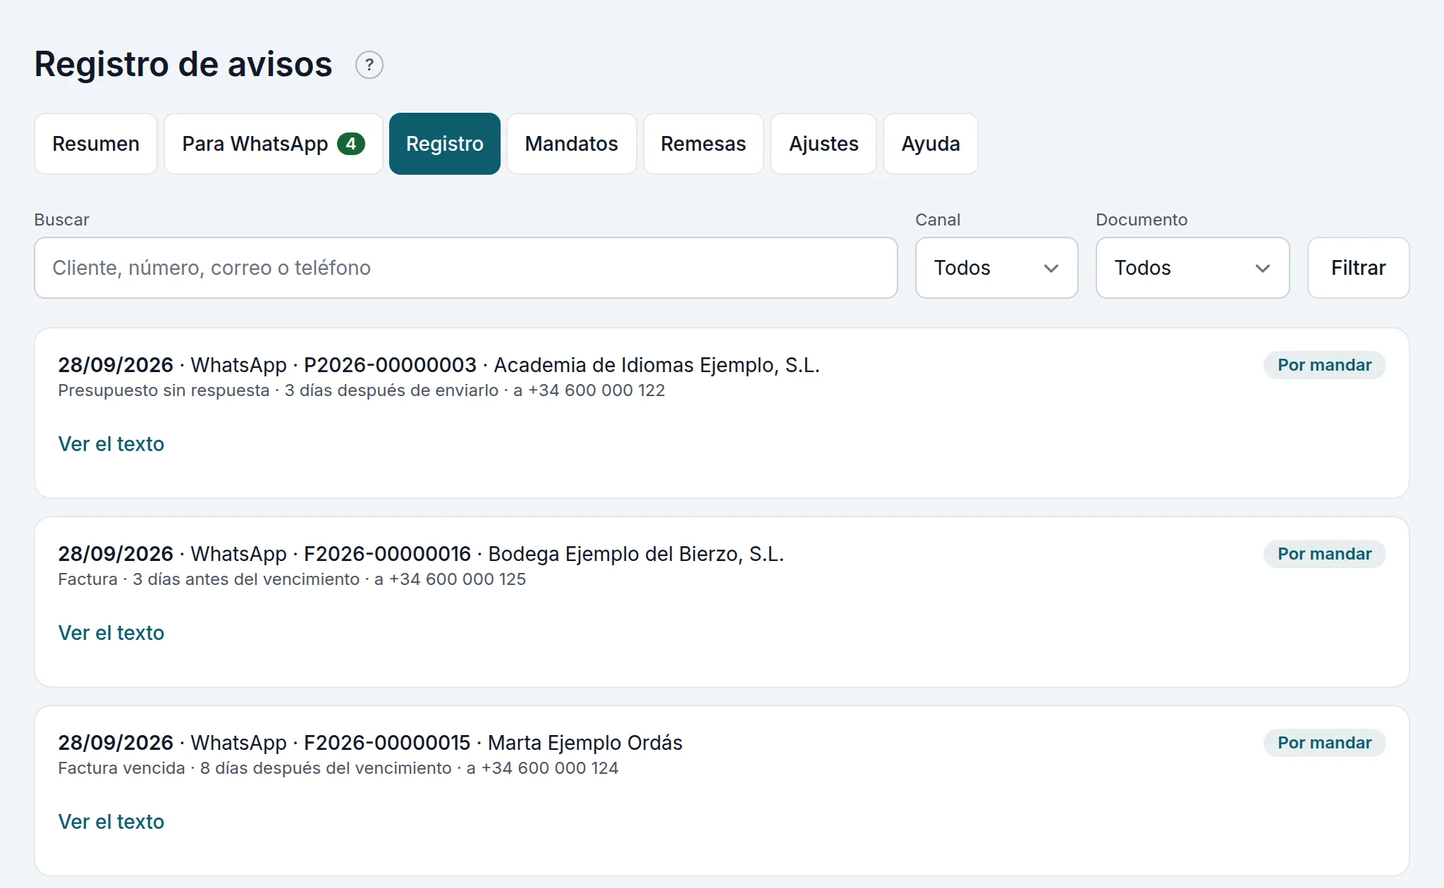Click Por mandar badge on F2026-00000016
Screen dimensions: 1444x888
[1325, 554]
